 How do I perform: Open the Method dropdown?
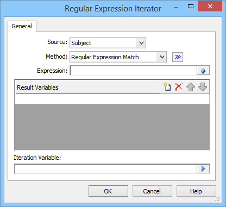pyautogui.click(x=162, y=57)
